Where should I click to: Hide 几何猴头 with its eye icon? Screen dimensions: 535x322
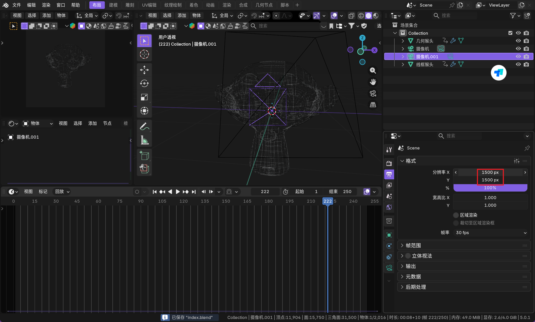[x=518, y=41]
